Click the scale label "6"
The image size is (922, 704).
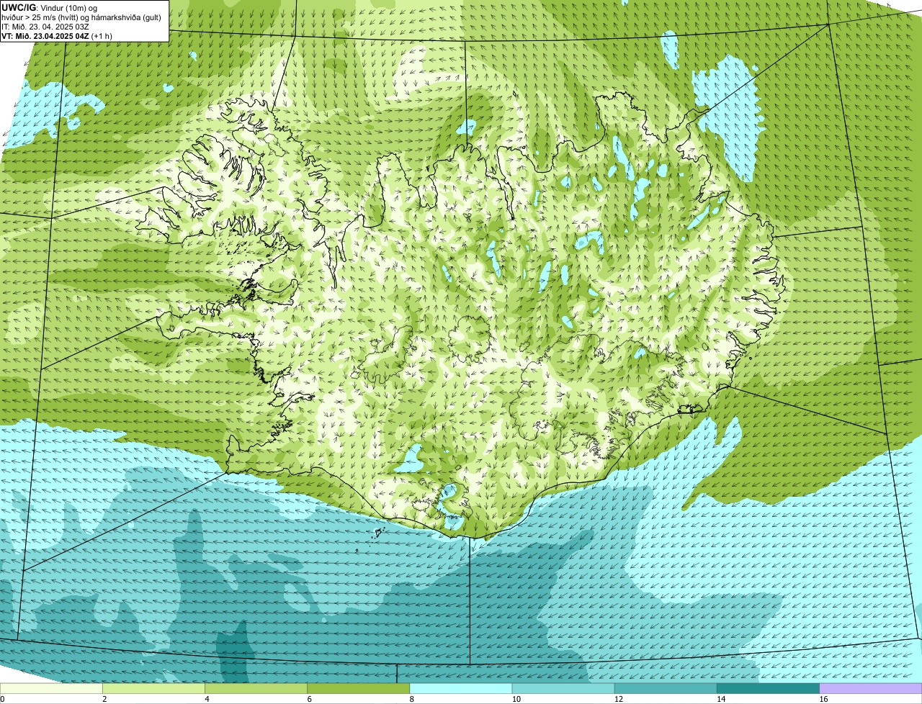tap(310, 699)
